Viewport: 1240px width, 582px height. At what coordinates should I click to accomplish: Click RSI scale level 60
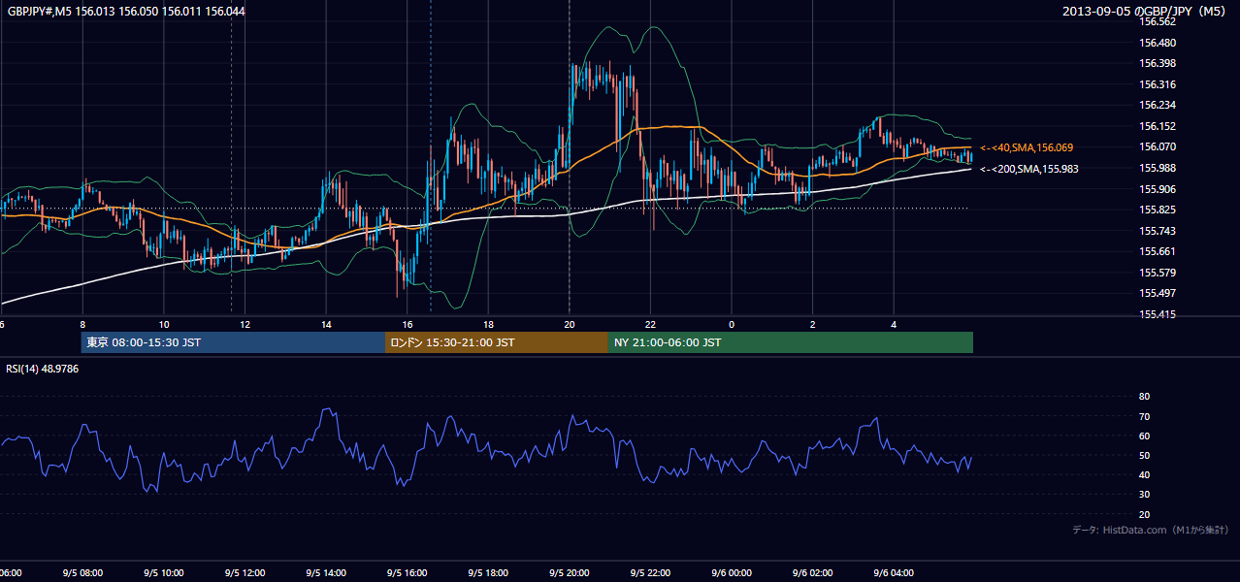(1144, 436)
